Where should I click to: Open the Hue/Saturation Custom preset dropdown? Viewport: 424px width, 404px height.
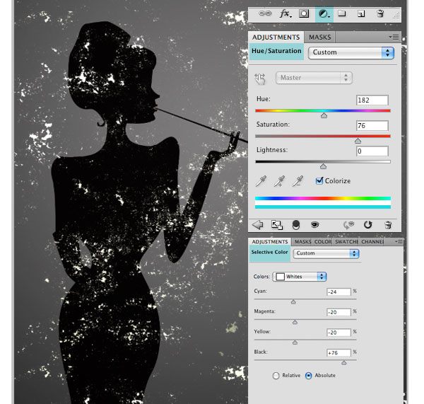[x=351, y=52]
